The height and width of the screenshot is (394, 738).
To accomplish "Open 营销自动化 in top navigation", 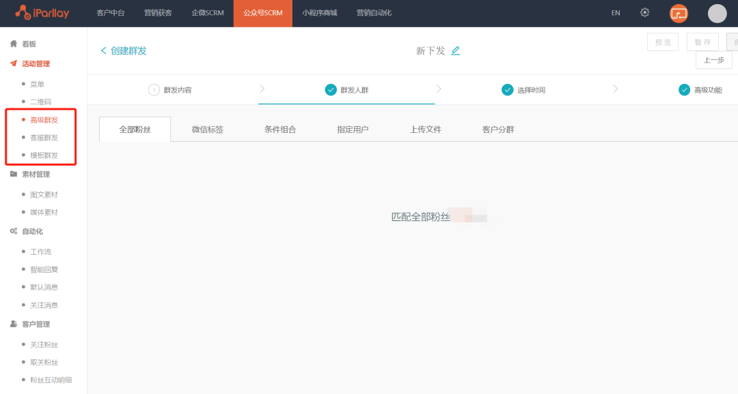I will tap(374, 13).
